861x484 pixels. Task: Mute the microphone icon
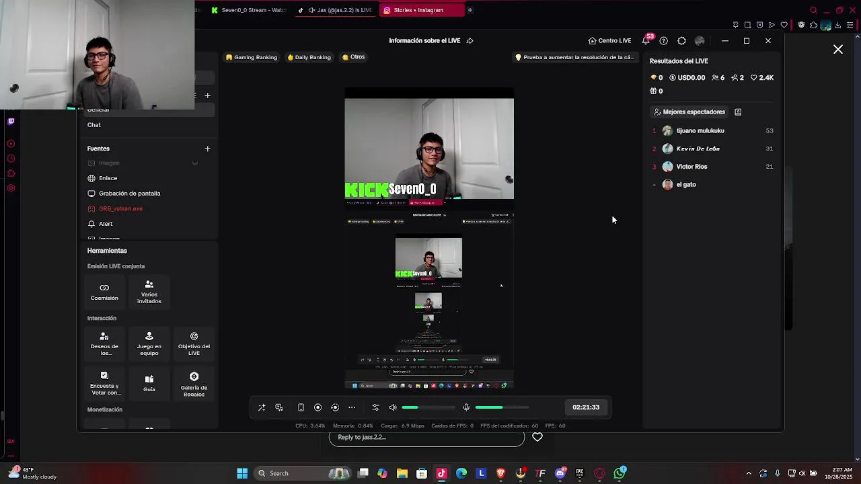click(466, 407)
